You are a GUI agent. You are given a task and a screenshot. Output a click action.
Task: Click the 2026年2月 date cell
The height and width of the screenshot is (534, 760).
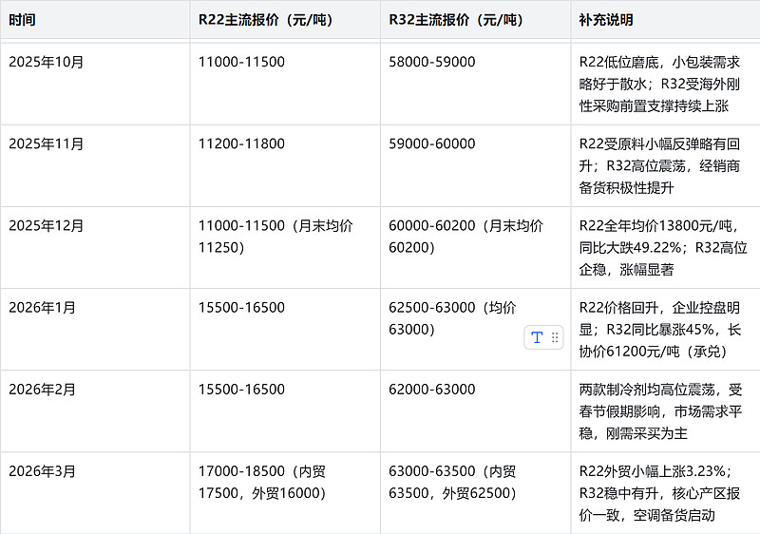click(x=42, y=390)
